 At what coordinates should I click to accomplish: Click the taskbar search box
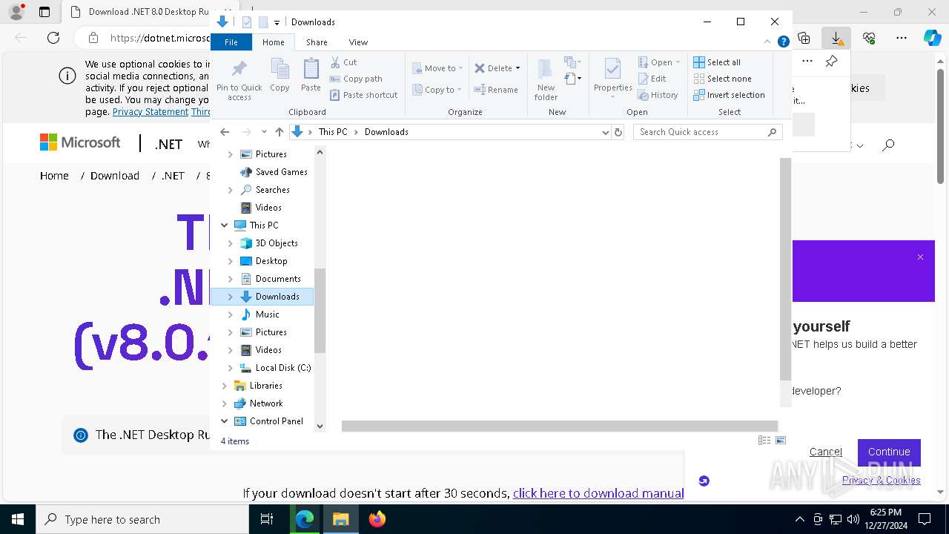pyautogui.click(x=142, y=519)
